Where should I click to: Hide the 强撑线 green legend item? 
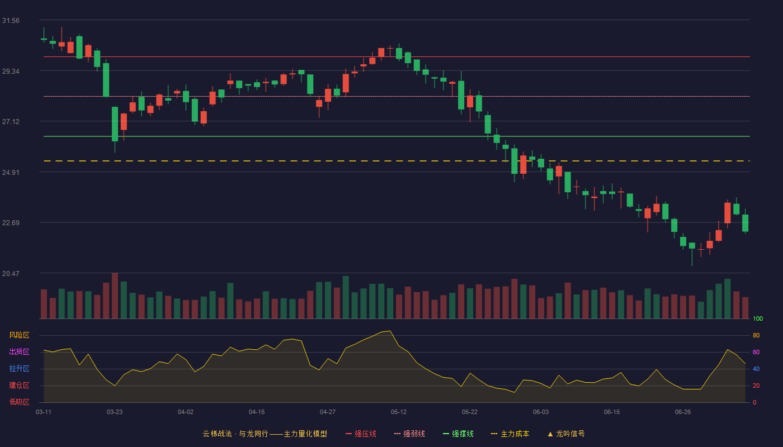(458, 434)
